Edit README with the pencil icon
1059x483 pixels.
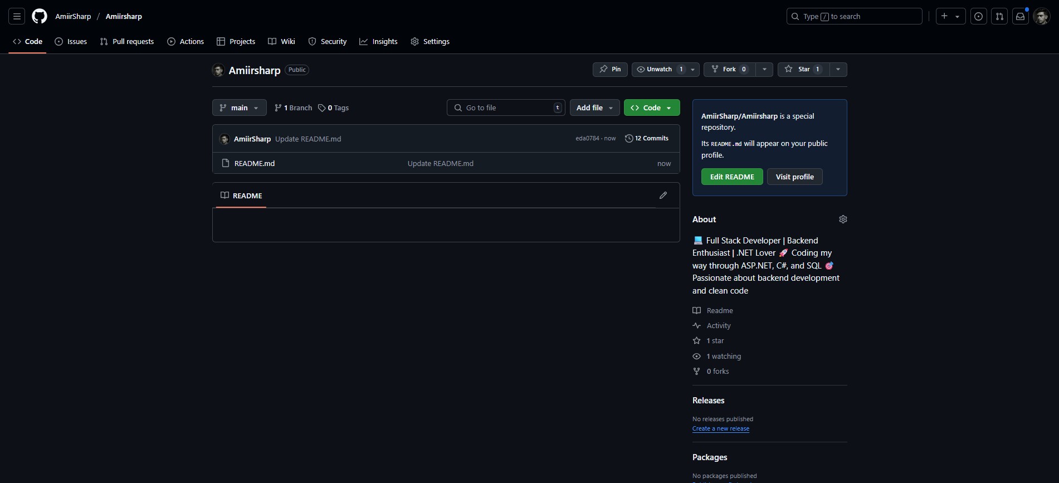click(x=663, y=196)
